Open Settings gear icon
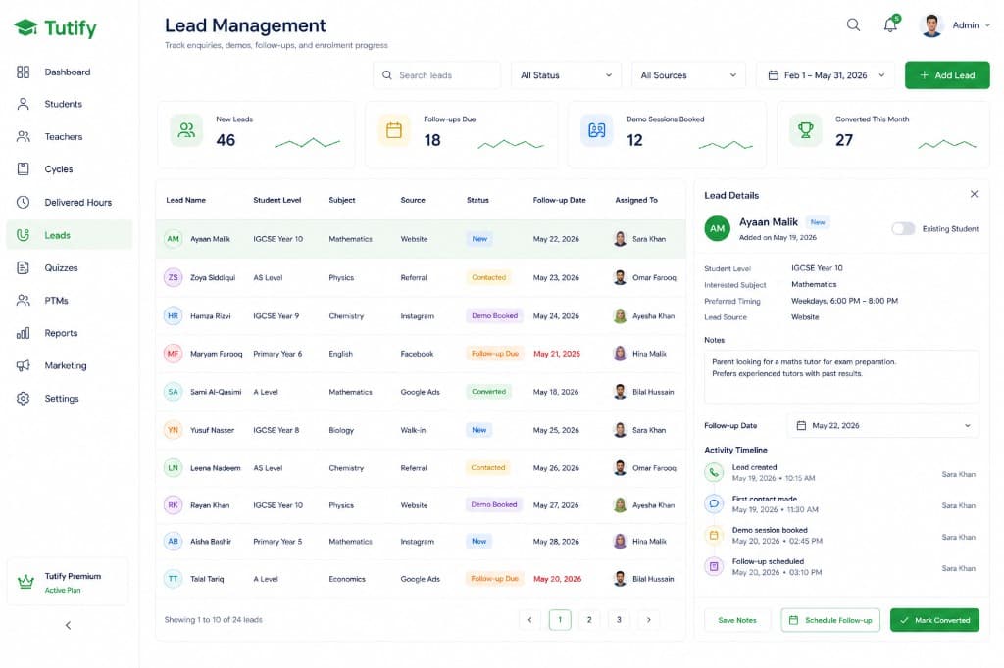Viewport: 1004px width, 668px height. point(24,398)
